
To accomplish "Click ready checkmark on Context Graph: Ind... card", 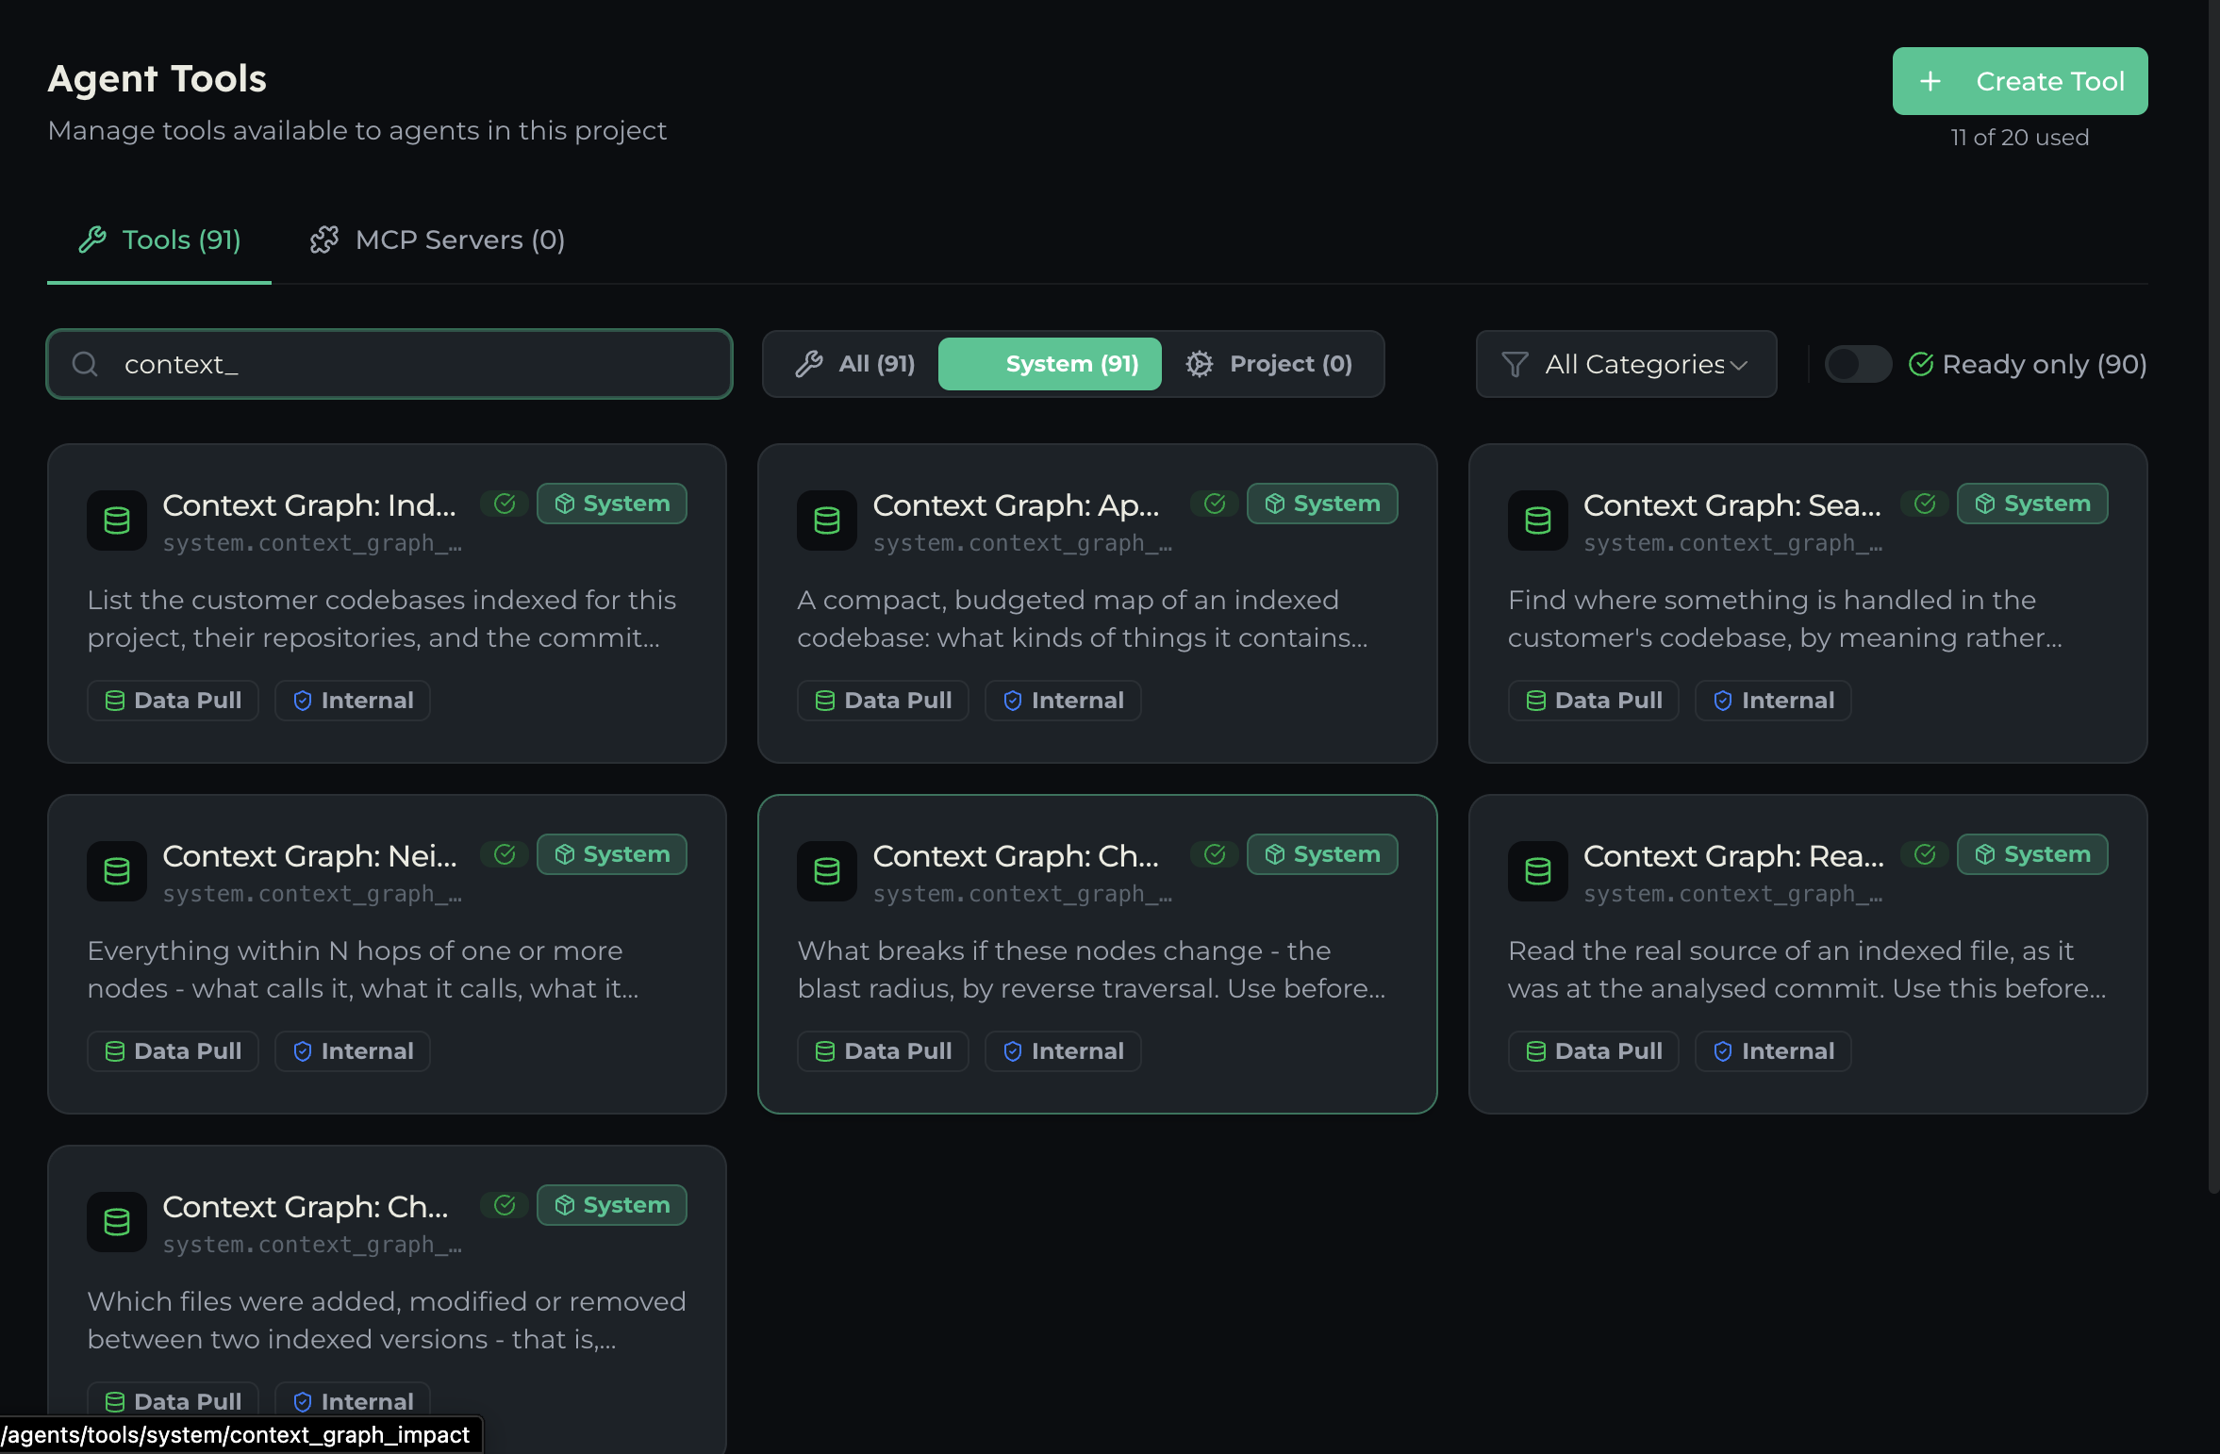I will point(505,504).
